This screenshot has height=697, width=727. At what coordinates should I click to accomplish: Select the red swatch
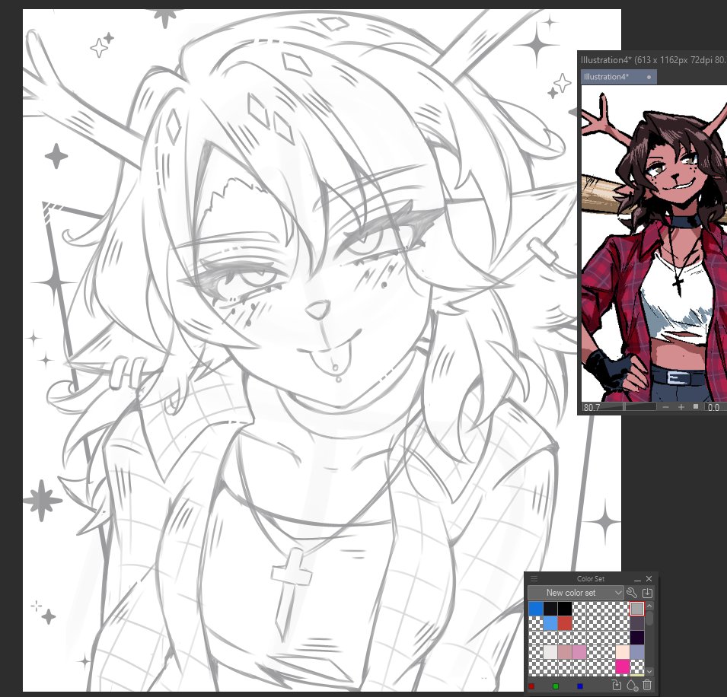point(565,623)
